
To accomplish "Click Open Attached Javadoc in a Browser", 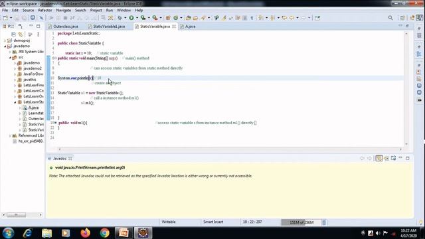I will pyautogui.click(x=393, y=158).
